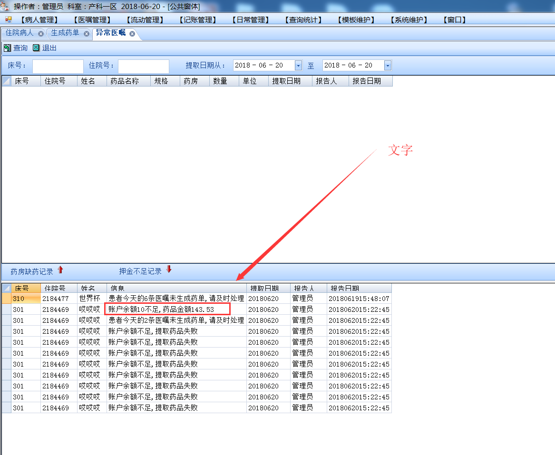Click the lower 报告日期 column header
The height and width of the screenshot is (455, 555).
[x=359, y=288]
